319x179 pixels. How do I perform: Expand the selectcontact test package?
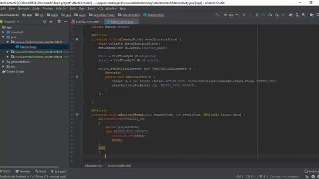click(8, 57)
